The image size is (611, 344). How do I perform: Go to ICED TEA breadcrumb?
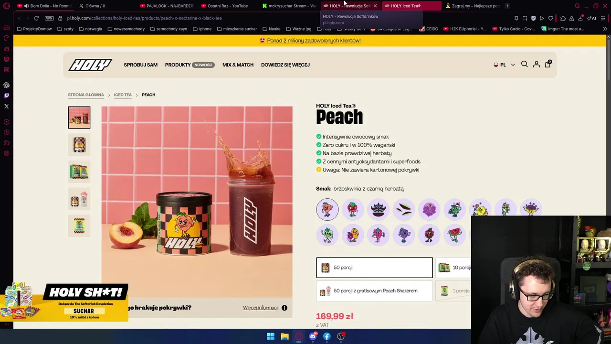(x=123, y=95)
